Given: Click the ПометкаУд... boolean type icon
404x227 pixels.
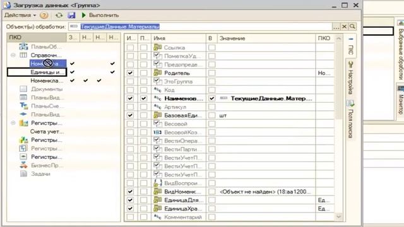Looking at the screenshot, I should pos(157,55).
